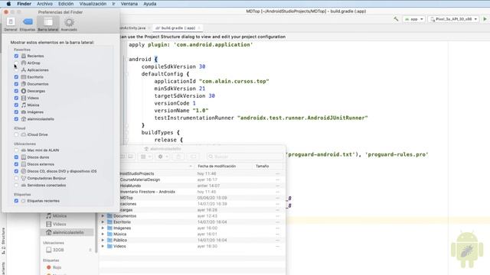Open the Ventana menu
The width and height of the screenshot is (490, 275).
point(129,4)
